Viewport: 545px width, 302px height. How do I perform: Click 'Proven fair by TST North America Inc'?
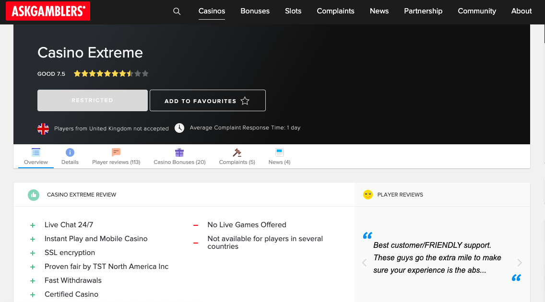click(107, 266)
